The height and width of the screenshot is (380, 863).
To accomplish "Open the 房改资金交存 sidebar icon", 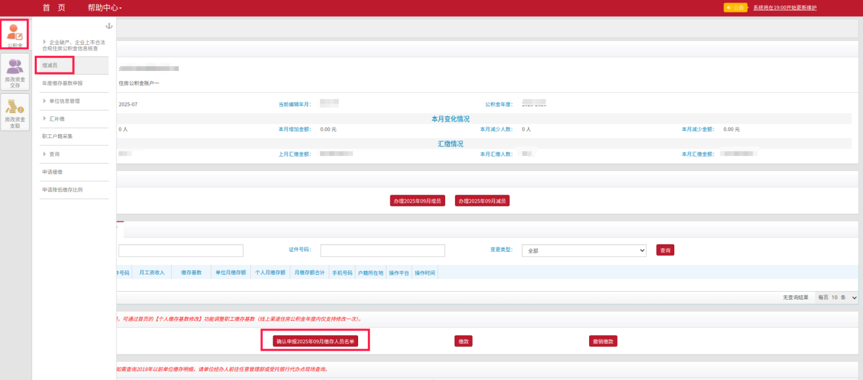I will pos(15,72).
